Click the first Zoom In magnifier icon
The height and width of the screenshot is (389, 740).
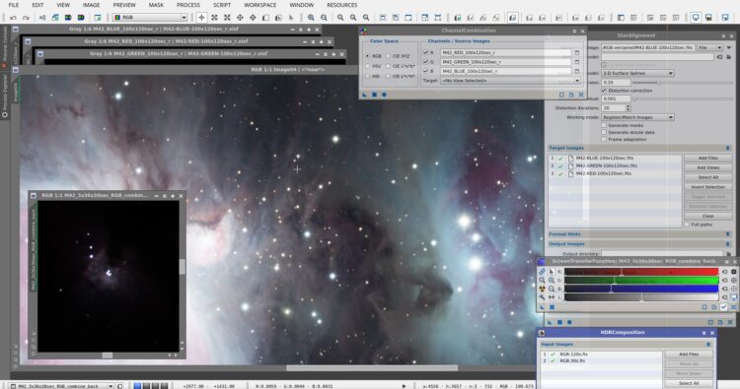point(311,18)
